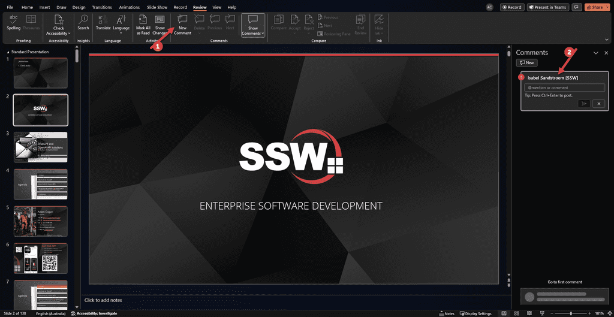Open the Transitions tab
Image resolution: width=614 pixels, height=317 pixels.
(102, 7)
